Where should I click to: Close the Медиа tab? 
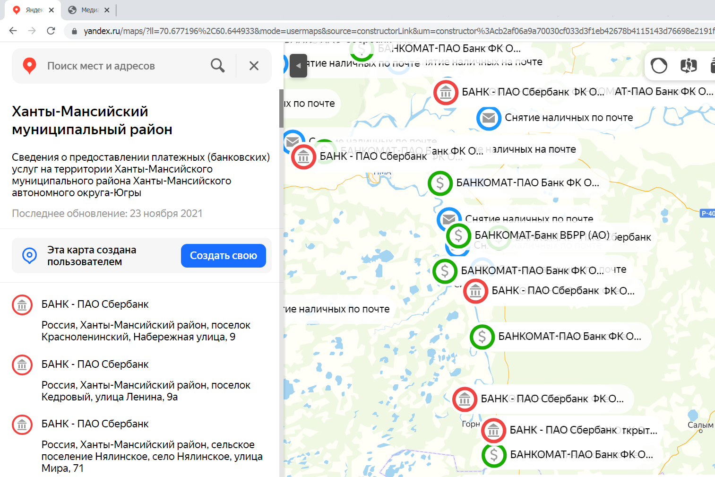point(107,10)
